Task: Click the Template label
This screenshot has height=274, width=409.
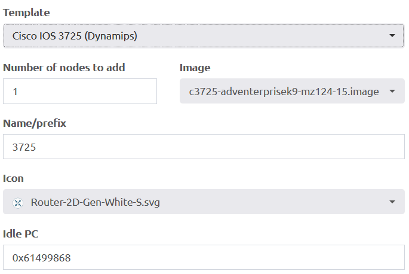Action: 26,13
